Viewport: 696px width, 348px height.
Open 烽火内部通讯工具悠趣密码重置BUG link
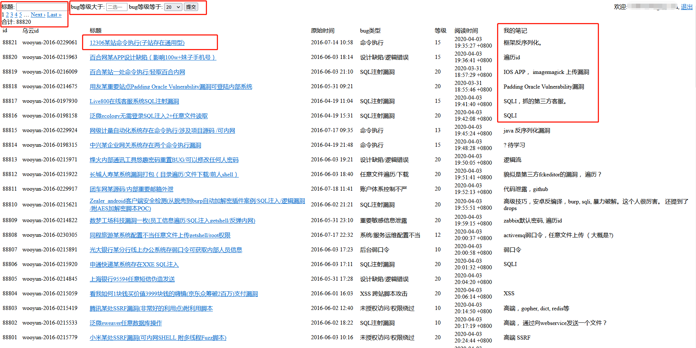(x=164, y=160)
